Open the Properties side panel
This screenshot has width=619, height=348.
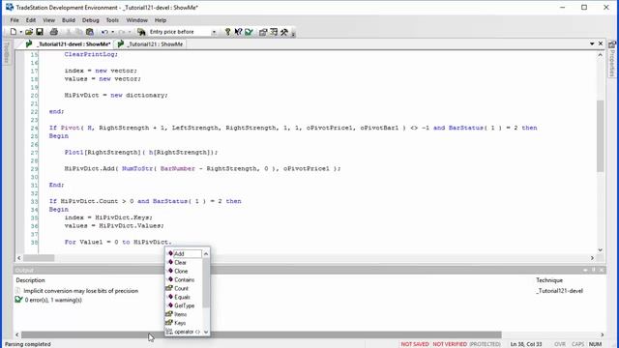(x=612, y=59)
